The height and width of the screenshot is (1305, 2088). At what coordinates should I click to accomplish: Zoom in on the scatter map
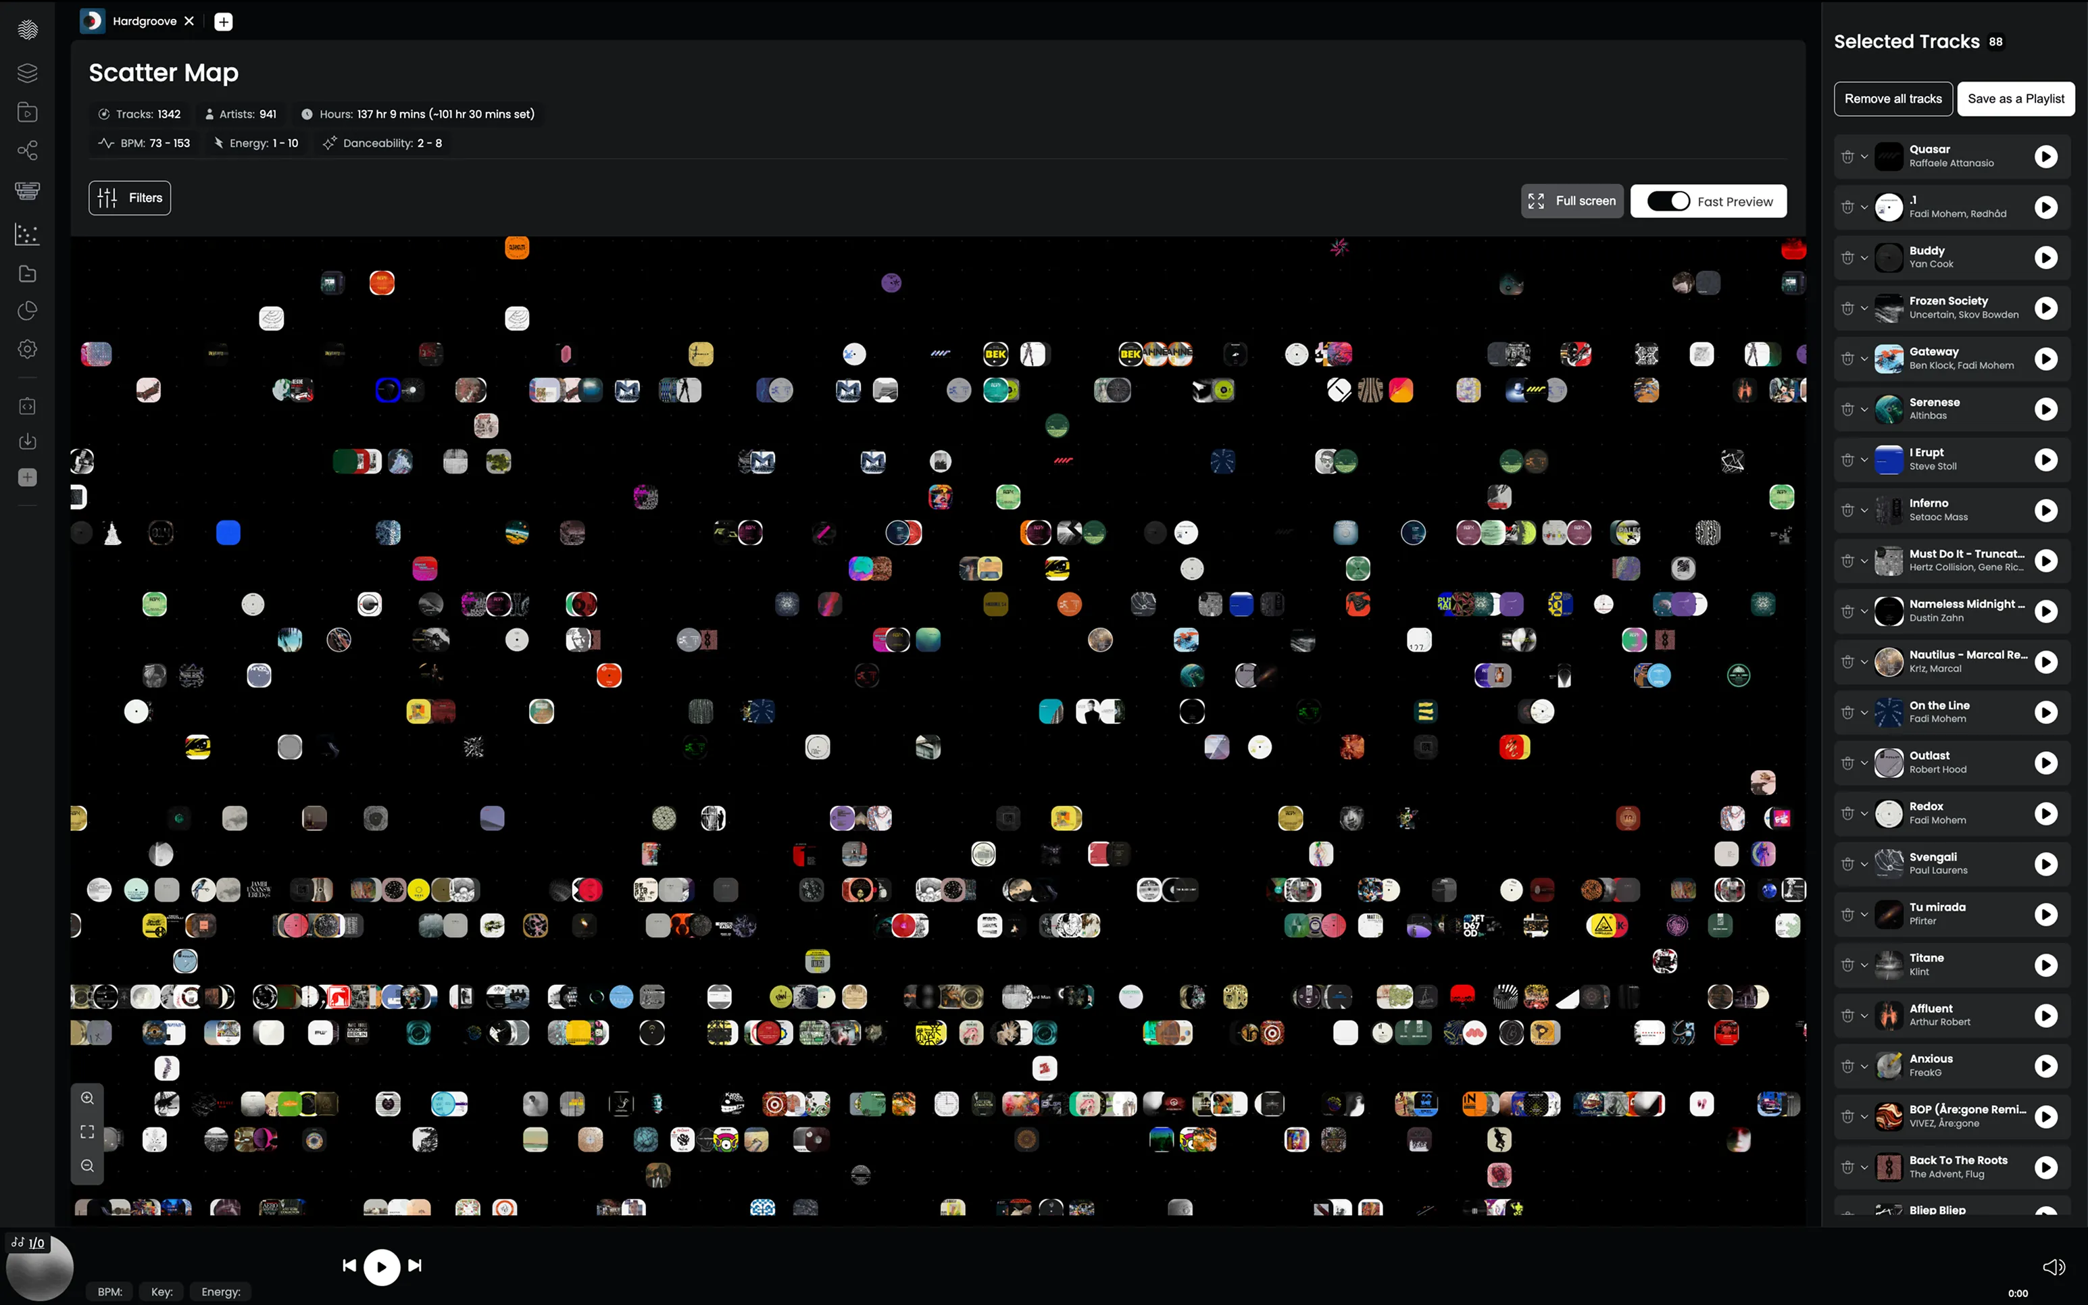(x=87, y=1098)
